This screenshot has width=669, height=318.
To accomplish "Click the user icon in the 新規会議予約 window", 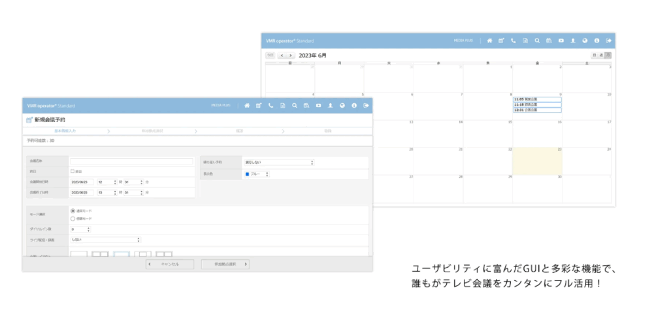I will pos(331,105).
